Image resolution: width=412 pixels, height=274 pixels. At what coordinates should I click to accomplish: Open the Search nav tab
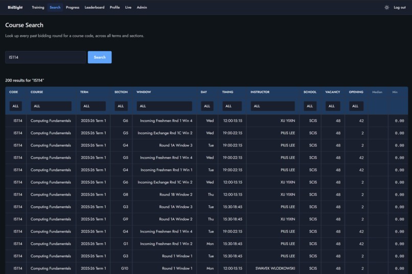point(55,7)
